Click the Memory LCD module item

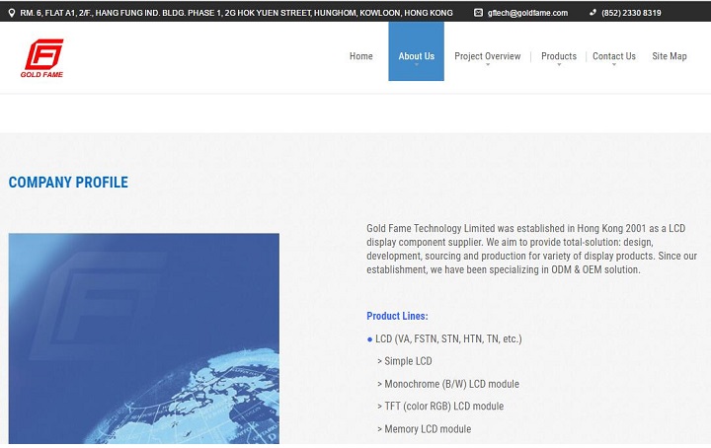pyautogui.click(x=428, y=429)
